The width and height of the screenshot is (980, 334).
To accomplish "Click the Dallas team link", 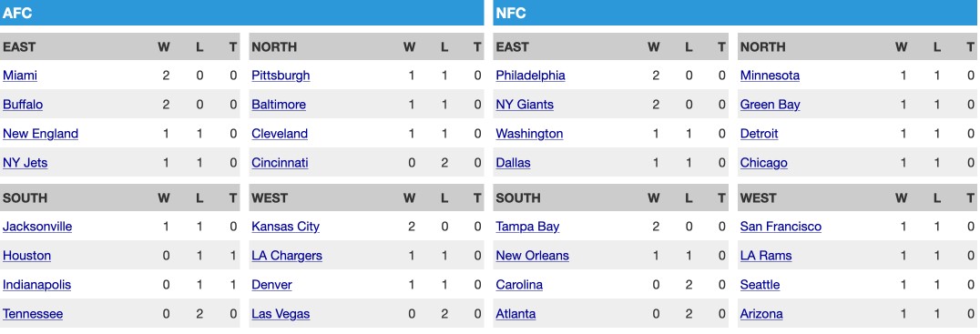I will pyautogui.click(x=513, y=163).
